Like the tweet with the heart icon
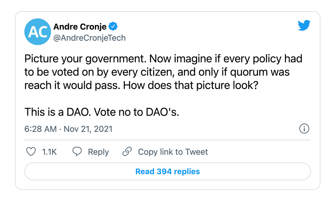 click(31, 152)
